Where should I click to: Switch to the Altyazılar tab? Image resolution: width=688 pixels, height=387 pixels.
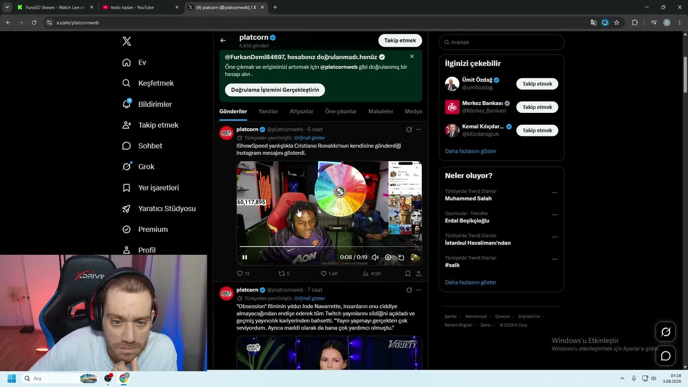coord(302,111)
